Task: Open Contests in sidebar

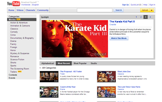Action: coord(13,75)
